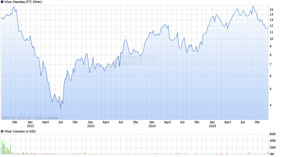Click the first 'Okt.' label before Jan. 2022
Viewport: 281px width, 157px height.
tap(15, 122)
